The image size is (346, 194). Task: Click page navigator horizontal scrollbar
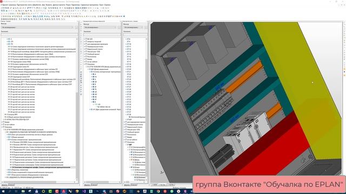tap(30, 182)
